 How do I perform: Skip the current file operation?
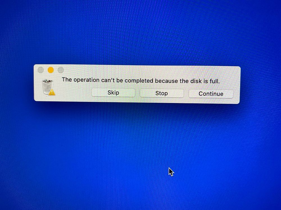click(x=113, y=93)
